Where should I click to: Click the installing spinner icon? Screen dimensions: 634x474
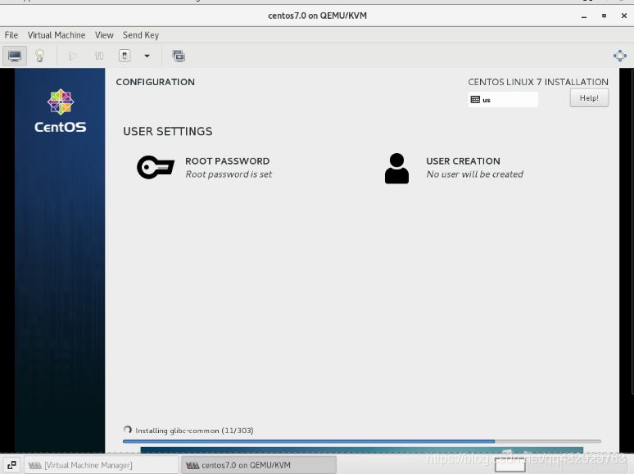tap(128, 430)
